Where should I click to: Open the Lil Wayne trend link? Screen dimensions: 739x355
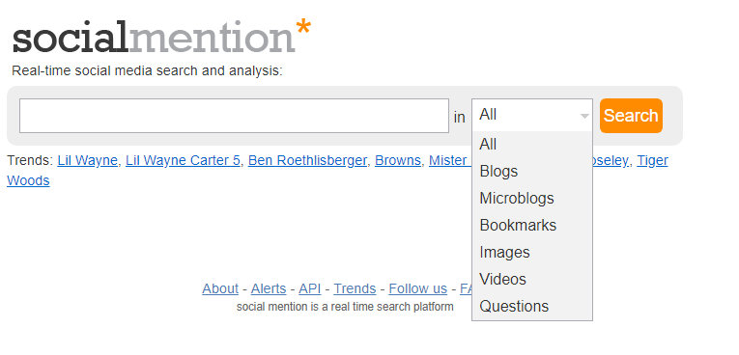[x=87, y=160]
